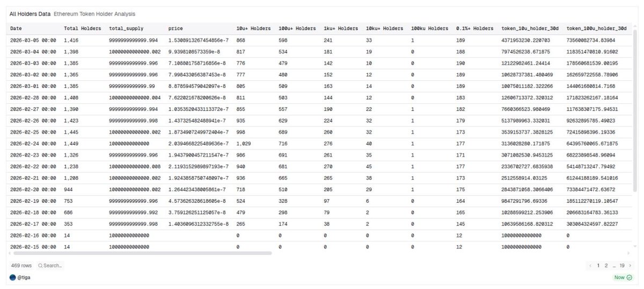Click 10ku+ Holders value 45
644x289 pixels.
[369, 166]
